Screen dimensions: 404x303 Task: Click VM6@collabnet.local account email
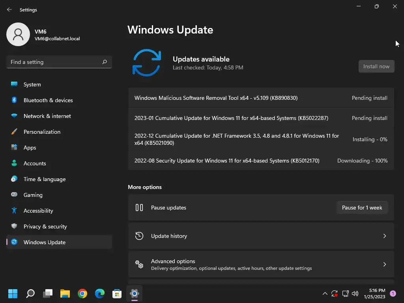point(57,39)
